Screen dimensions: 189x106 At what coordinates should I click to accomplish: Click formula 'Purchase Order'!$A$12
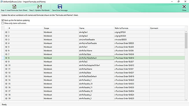[x=132, y=65]
